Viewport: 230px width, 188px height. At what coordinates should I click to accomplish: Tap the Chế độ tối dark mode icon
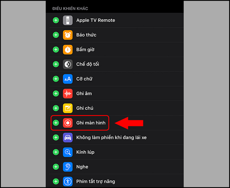tap(67, 64)
